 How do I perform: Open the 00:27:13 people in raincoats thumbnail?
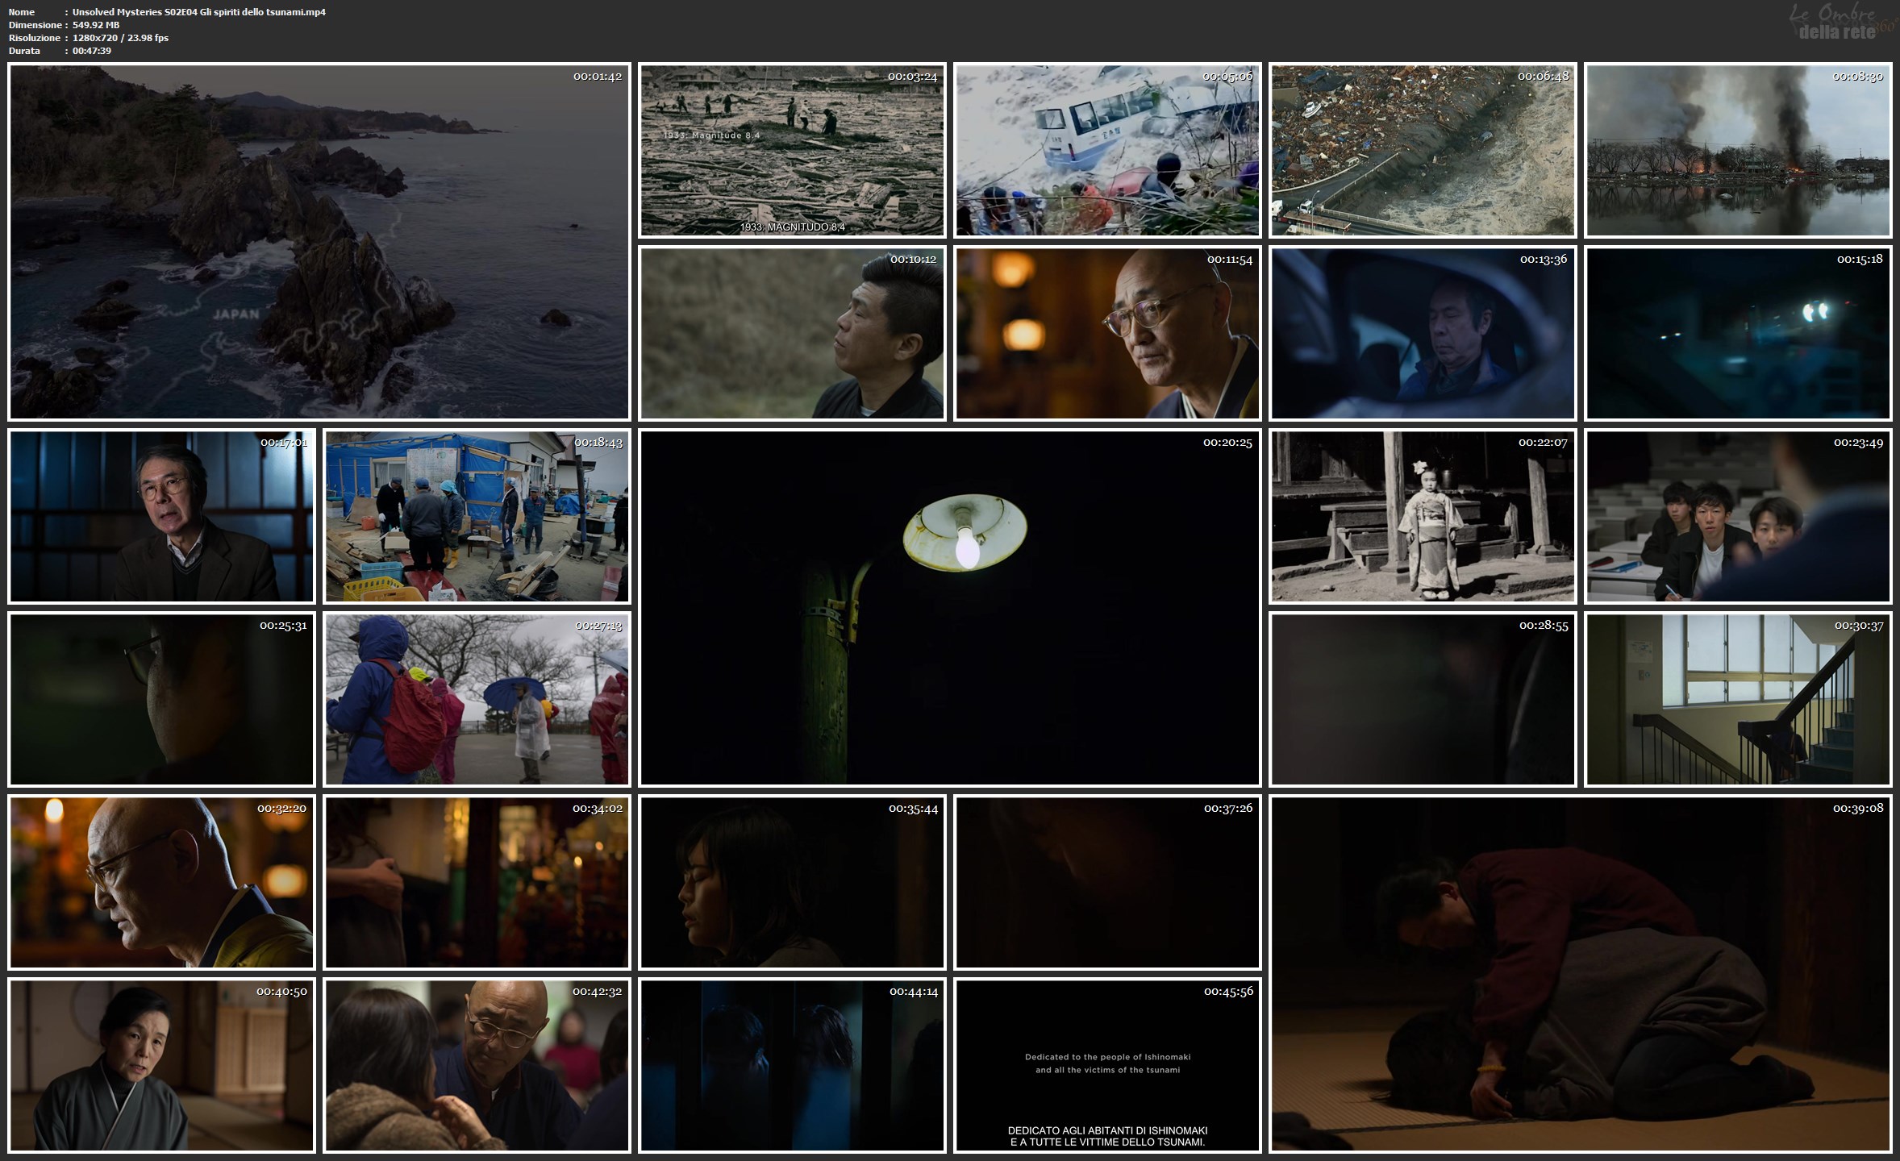[477, 700]
